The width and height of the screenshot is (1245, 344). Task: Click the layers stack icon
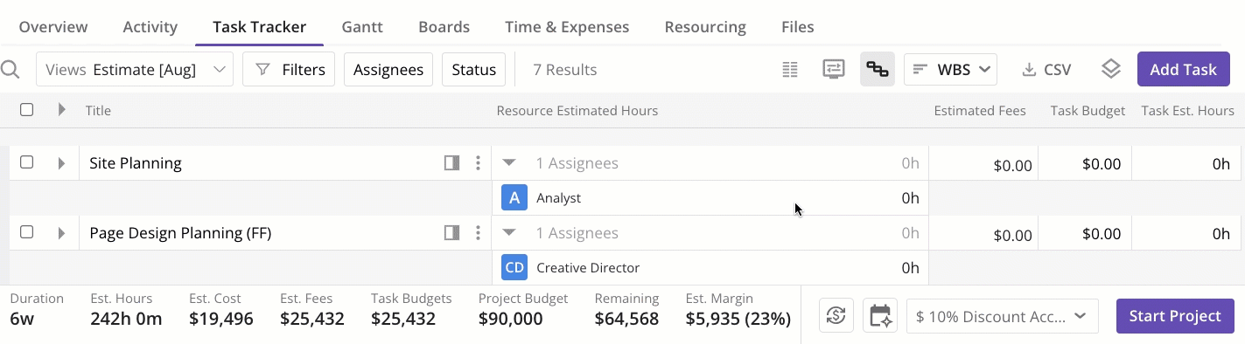pyautogui.click(x=1111, y=69)
